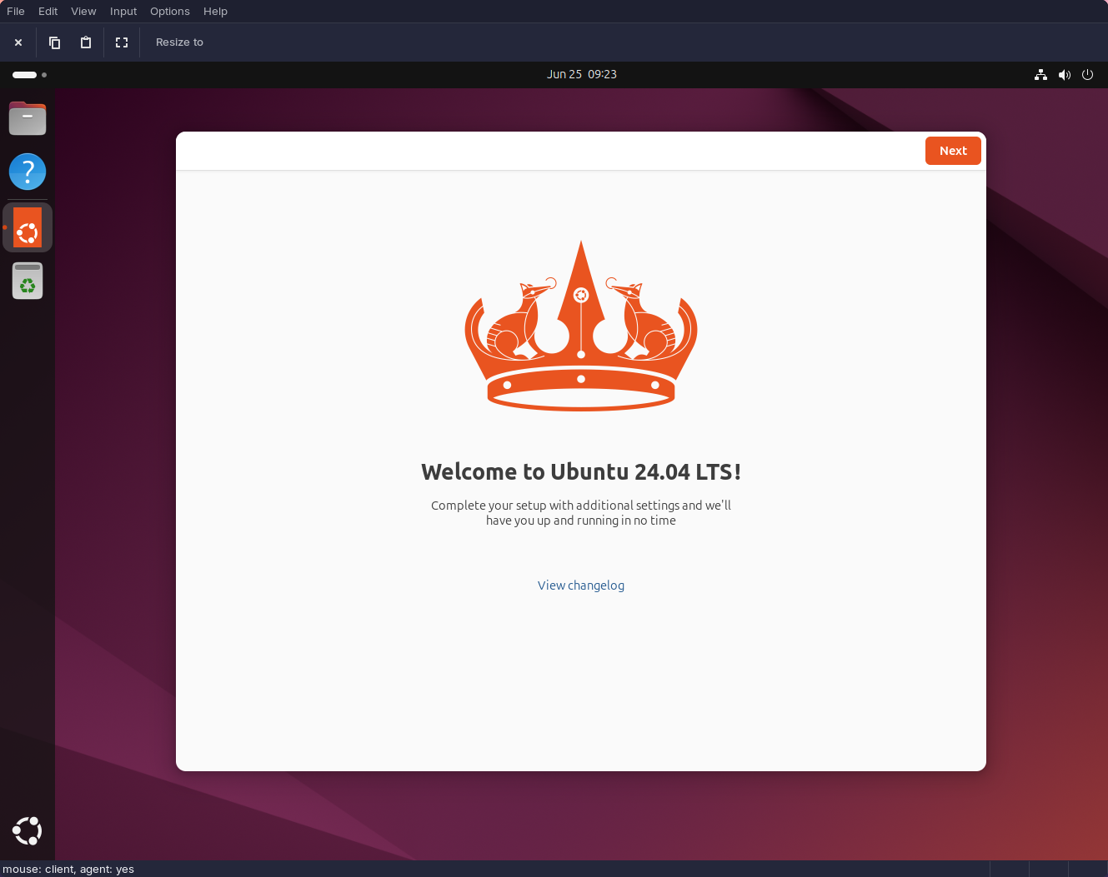
Task: Click the Resize to toolbar button
Action: click(x=179, y=42)
